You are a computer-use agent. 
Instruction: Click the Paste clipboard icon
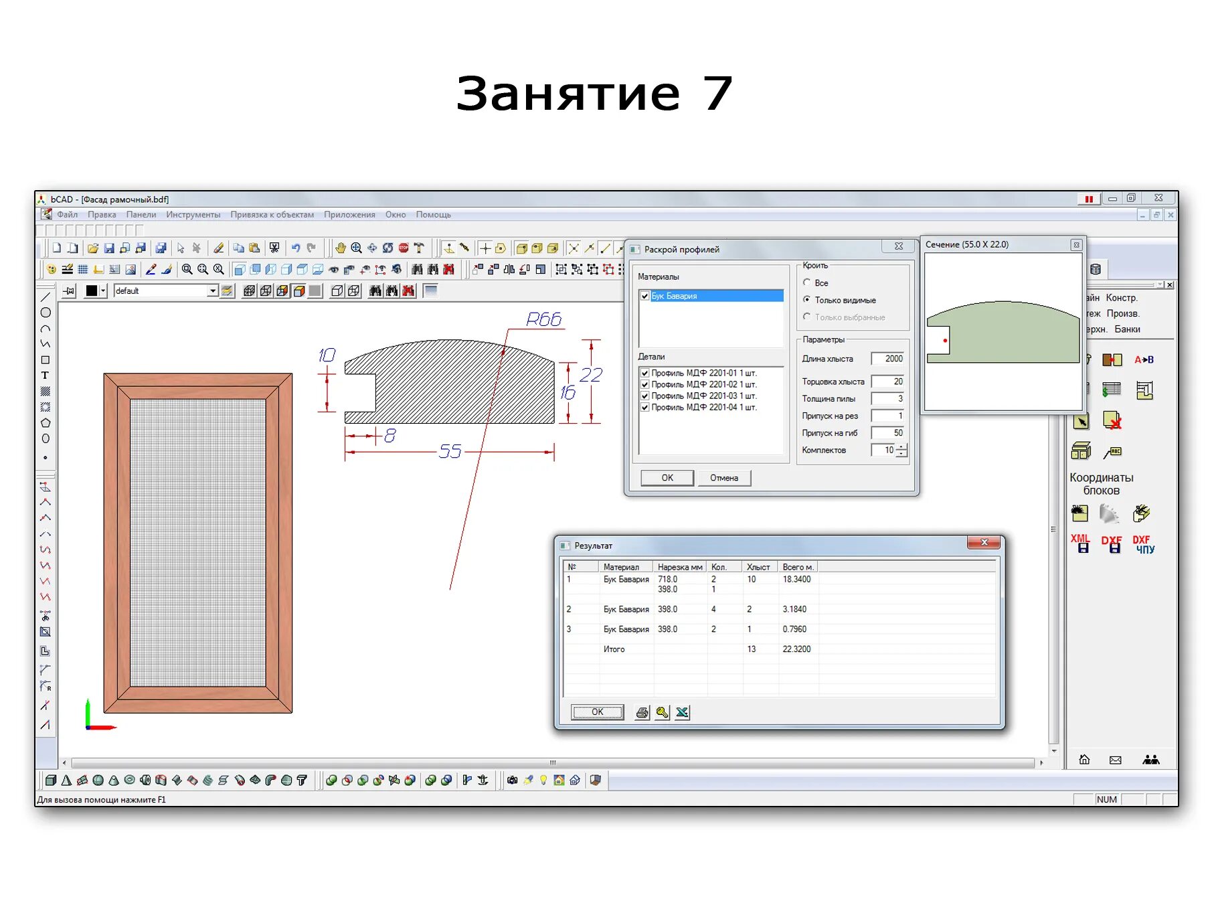(254, 248)
